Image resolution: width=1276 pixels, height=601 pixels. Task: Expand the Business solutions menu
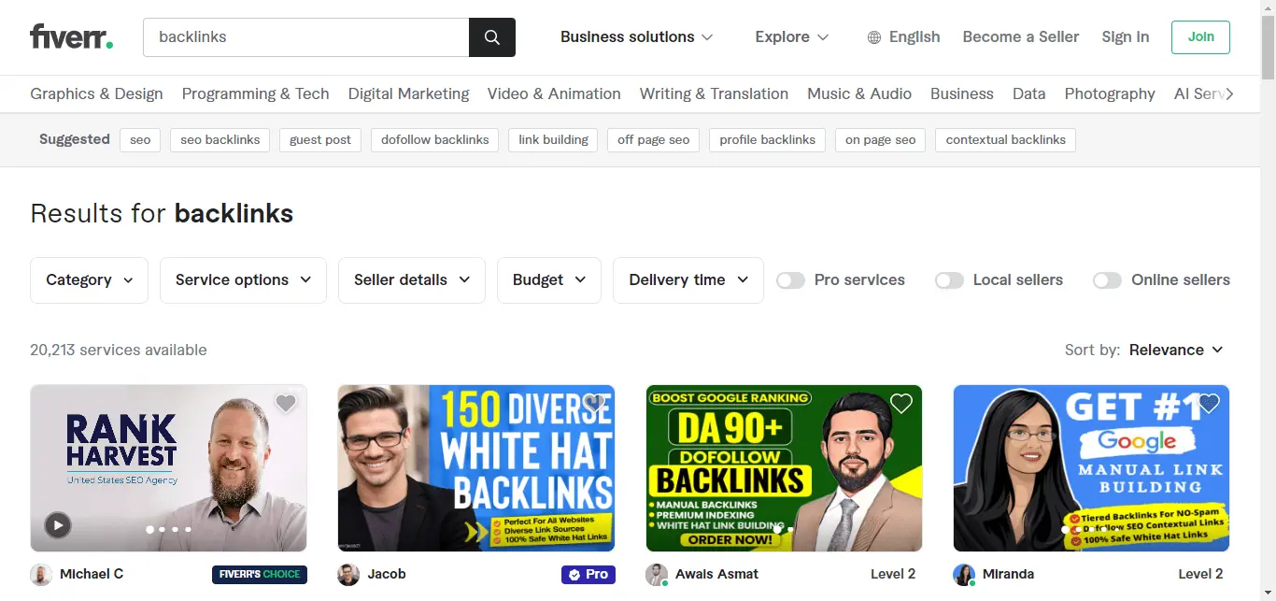pos(637,37)
